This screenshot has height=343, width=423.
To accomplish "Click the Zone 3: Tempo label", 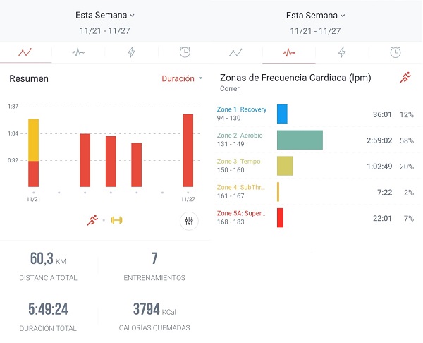I will tap(239, 162).
